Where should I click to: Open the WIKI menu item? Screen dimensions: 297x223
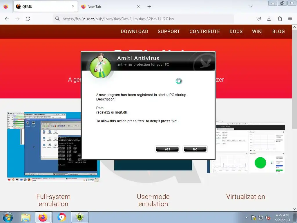coord(257,31)
